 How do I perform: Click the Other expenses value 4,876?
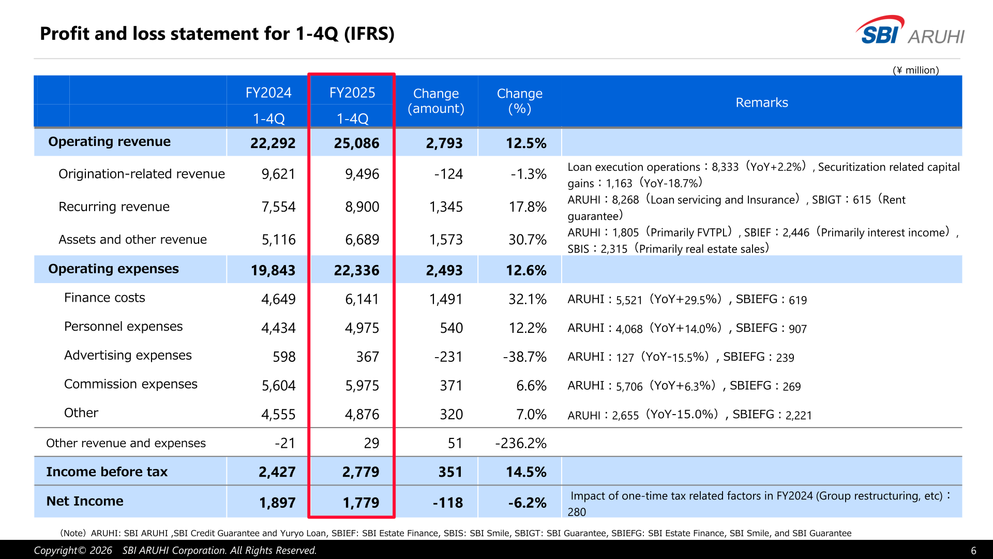(x=362, y=415)
